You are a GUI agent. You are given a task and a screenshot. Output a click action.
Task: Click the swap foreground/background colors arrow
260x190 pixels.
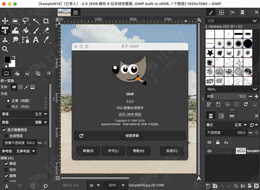(14, 57)
